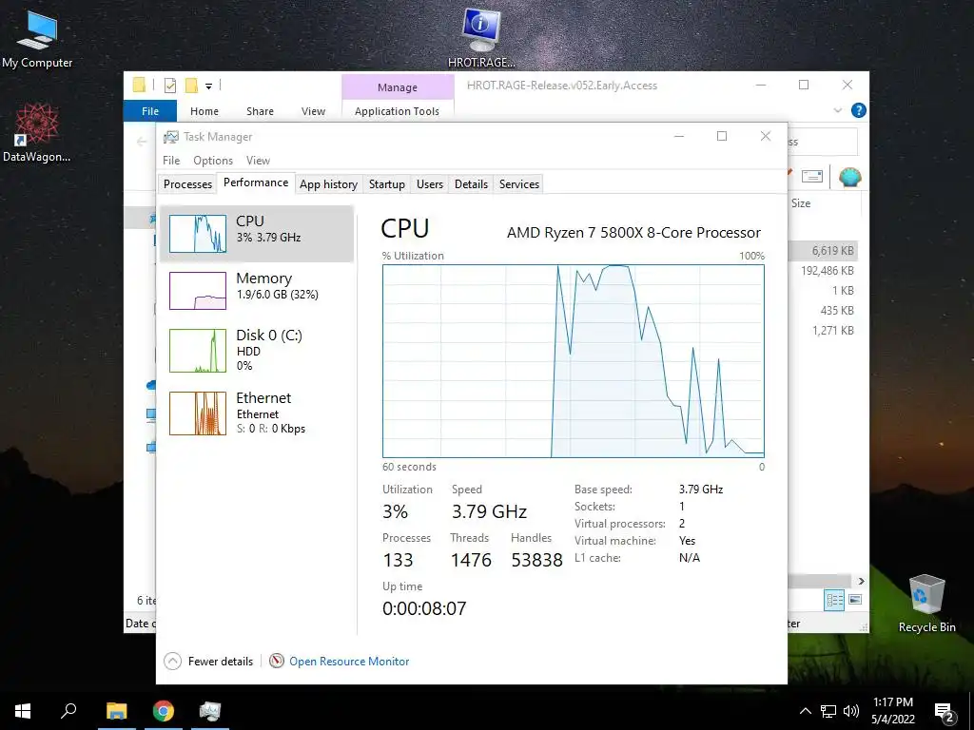This screenshot has height=730, width=974.
Task: Open Application Tools ribbon tab
Action: click(x=397, y=111)
